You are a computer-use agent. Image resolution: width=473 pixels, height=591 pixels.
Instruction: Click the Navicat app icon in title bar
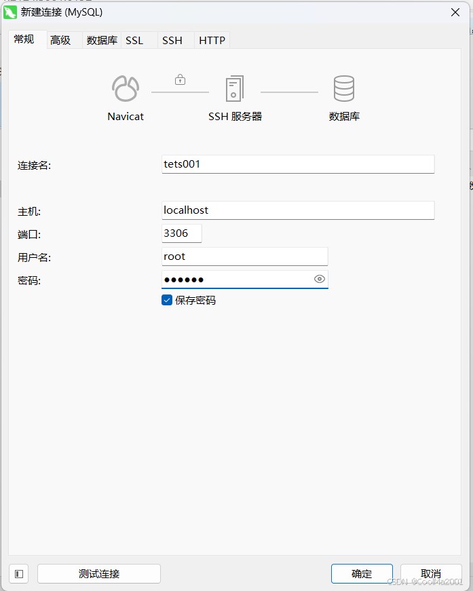(x=10, y=12)
